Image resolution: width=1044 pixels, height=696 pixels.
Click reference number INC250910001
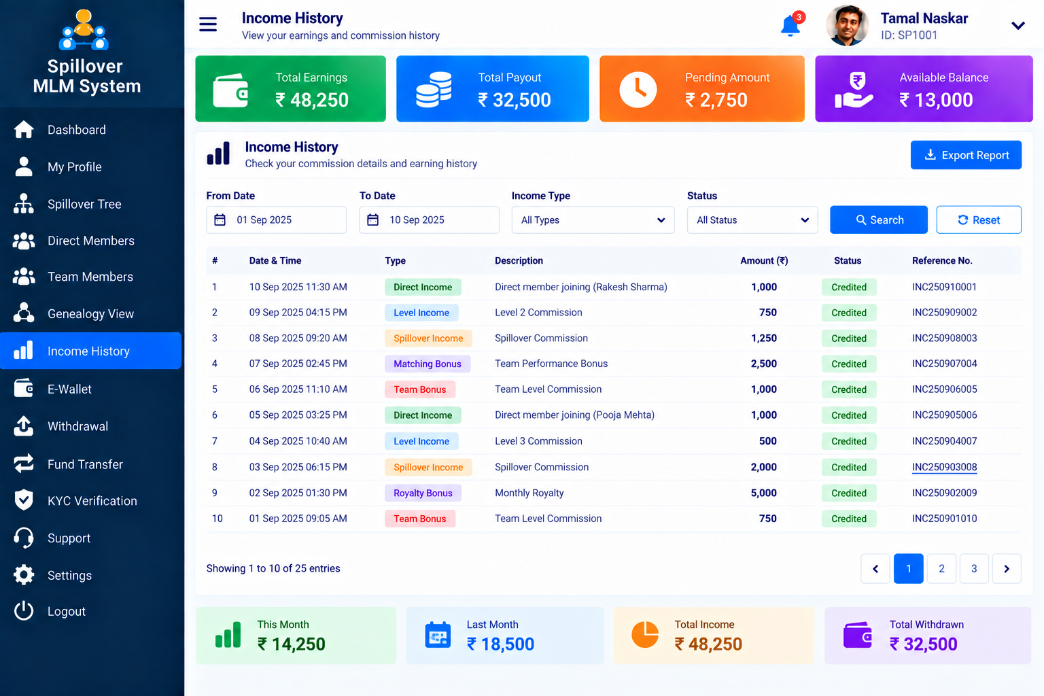(x=944, y=287)
